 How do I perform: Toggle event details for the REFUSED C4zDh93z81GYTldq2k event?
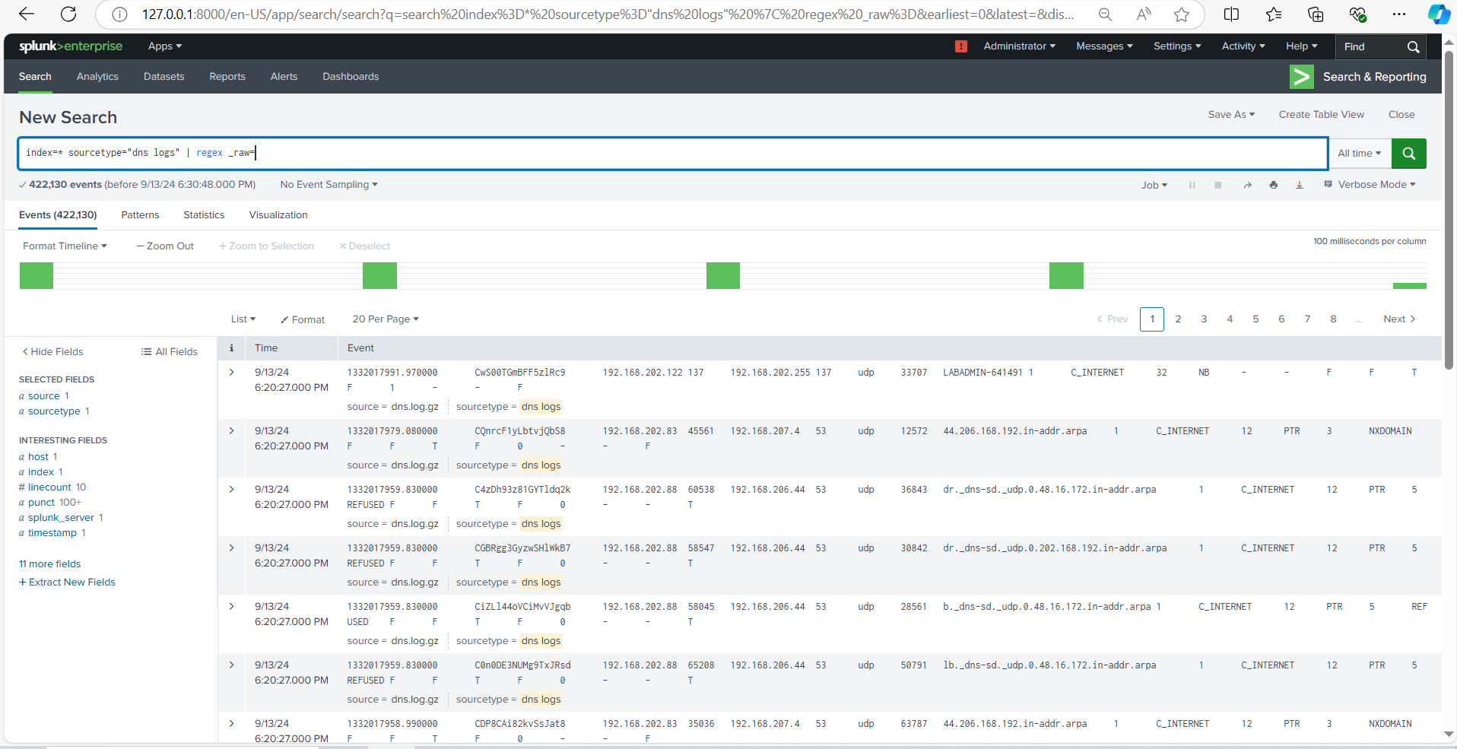coord(231,489)
